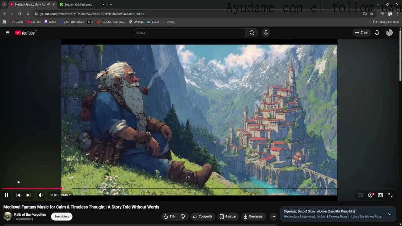Screen dimensions: 402x226
Task: Open a new browser tab
Action: 111,4
